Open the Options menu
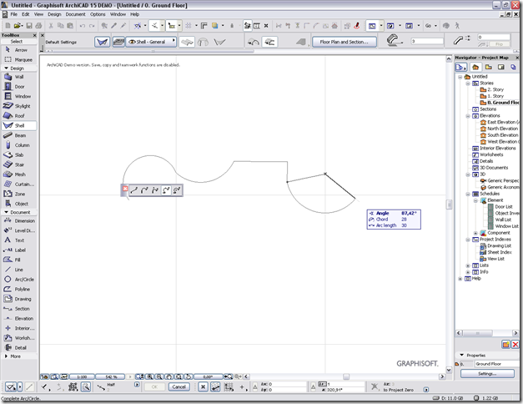The height and width of the screenshot is (404, 523). click(x=98, y=14)
